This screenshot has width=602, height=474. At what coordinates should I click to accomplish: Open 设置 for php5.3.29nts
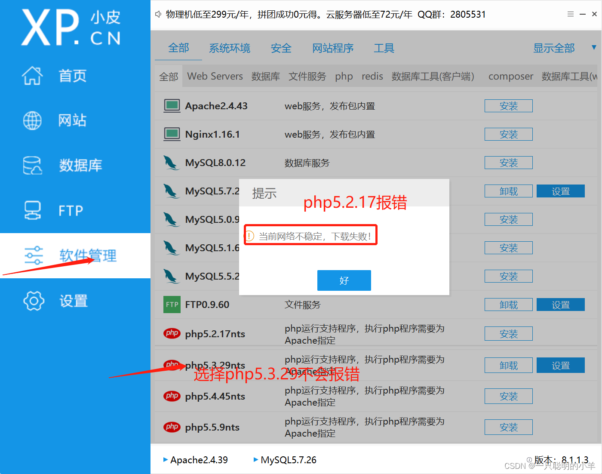(x=561, y=365)
